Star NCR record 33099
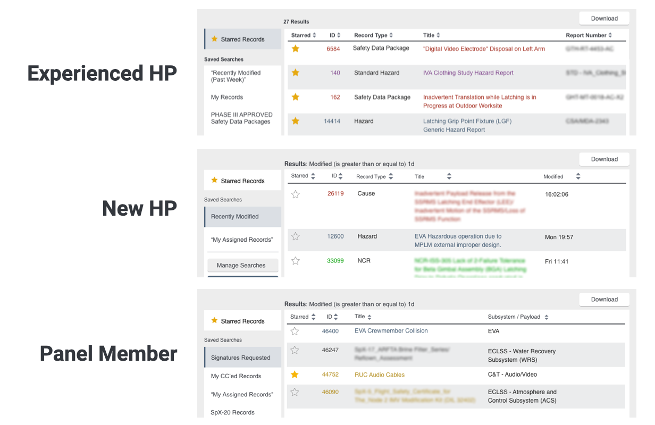 pyautogui.click(x=296, y=261)
